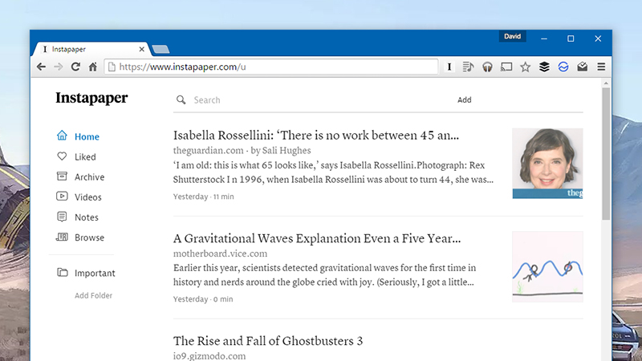Click Add Folder link
The height and width of the screenshot is (361, 642).
93,295
